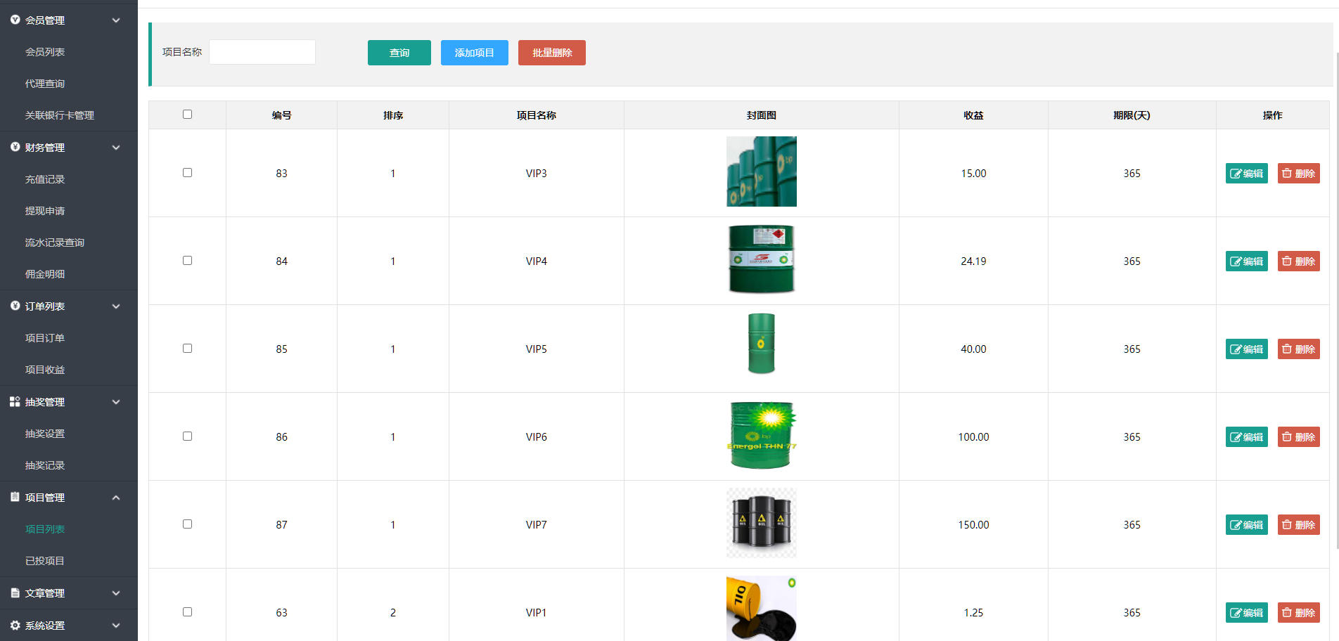Toggle the 财务管理 menu chevron
Viewport: 1339px width, 641px height.
tap(116, 148)
